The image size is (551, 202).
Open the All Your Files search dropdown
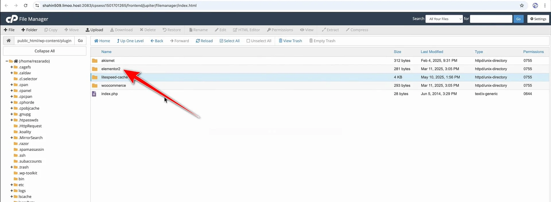444,19
